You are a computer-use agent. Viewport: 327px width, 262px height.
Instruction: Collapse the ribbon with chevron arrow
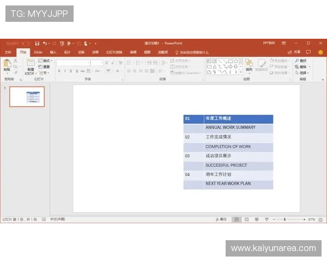[x=323, y=80]
